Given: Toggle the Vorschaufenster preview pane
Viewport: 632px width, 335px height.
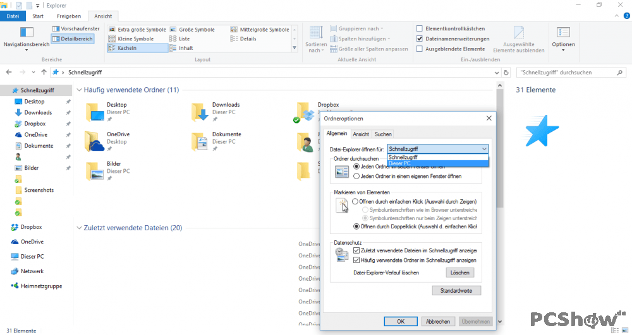Looking at the screenshot, I should (76, 28).
